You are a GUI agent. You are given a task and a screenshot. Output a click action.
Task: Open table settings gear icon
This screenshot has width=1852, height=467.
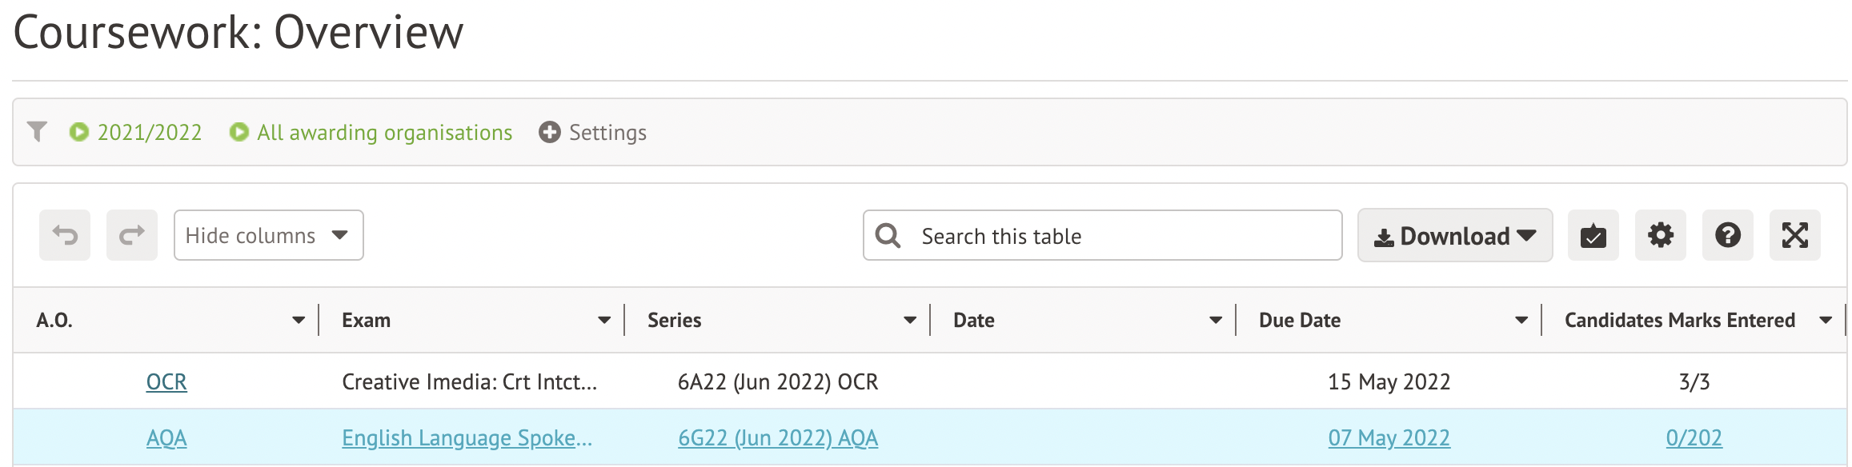coord(1660,235)
